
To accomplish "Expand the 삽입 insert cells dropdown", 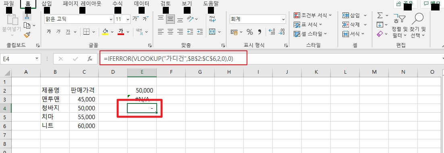I will click(x=365, y=15).
